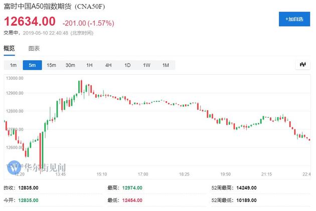Image resolution: width=316 pixels, height=211 pixels.
Task: Pick the 4H timeframe
Action: 108,65
